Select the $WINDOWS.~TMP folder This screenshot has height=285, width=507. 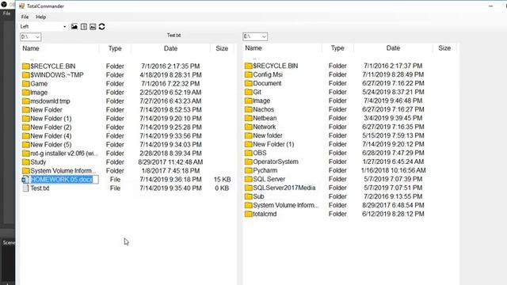53,75
